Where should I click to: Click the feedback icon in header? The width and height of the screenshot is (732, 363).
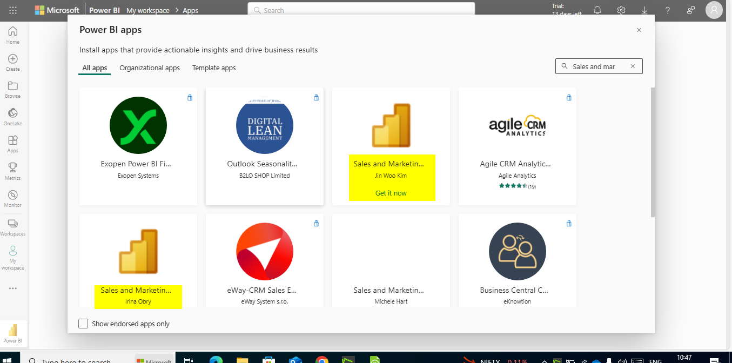point(691,10)
